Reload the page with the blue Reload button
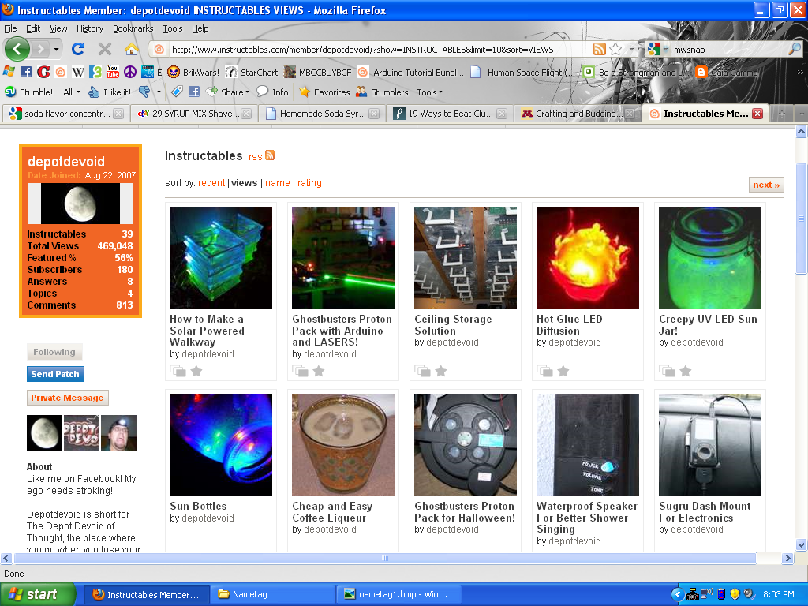 click(78, 49)
